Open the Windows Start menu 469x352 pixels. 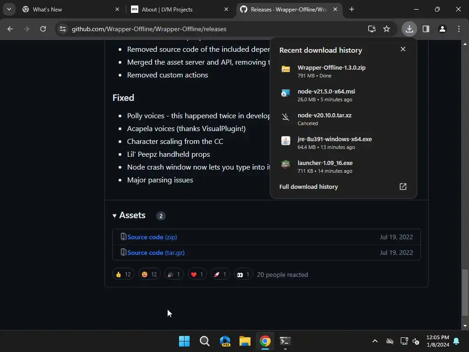184,341
